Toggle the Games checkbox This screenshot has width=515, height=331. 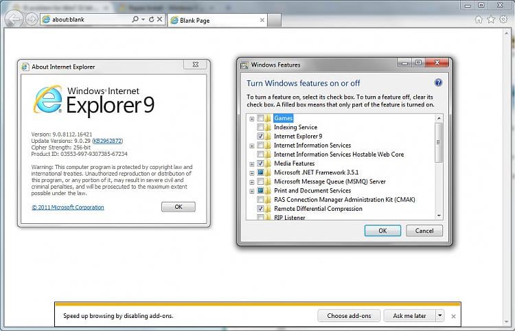point(260,118)
